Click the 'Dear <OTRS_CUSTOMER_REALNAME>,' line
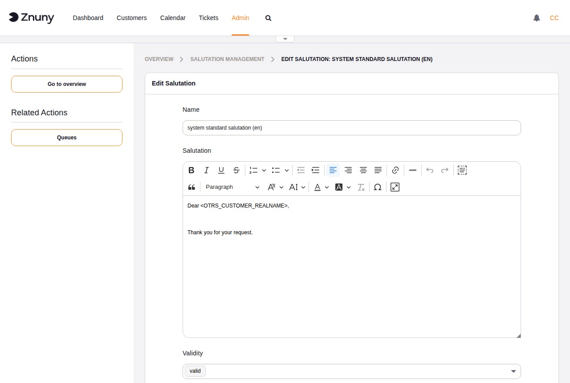The height and width of the screenshot is (383, 570). (238, 206)
